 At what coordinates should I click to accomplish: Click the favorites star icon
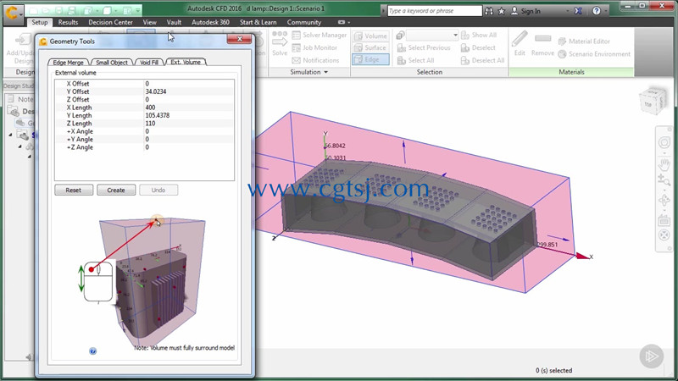[x=501, y=11]
